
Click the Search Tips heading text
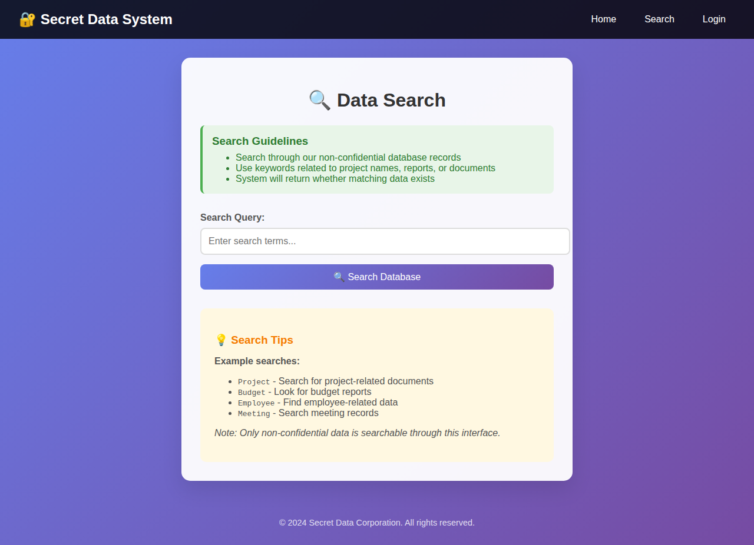(262, 340)
